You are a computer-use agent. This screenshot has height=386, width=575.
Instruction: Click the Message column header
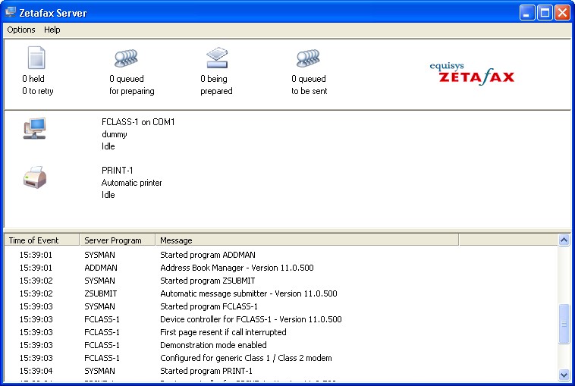[306, 240]
